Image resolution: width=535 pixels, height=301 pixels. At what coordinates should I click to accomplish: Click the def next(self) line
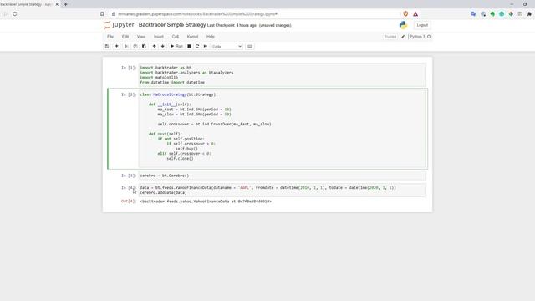(x=166, y=134)
